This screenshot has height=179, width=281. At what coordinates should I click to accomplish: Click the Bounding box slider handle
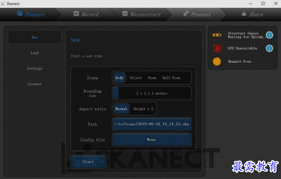[x=116, y=93]
